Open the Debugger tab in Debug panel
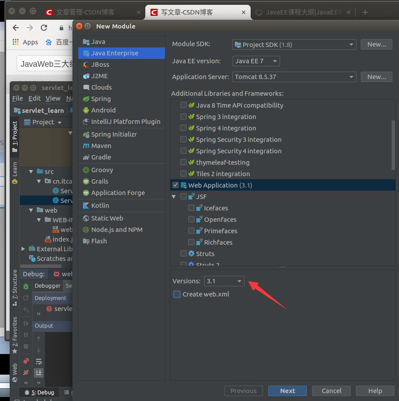Screen dimensions: 399x401 (47, 285)
